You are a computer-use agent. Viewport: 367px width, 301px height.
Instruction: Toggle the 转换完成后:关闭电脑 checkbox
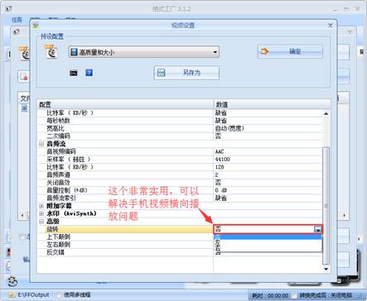[x=294, y=295]
